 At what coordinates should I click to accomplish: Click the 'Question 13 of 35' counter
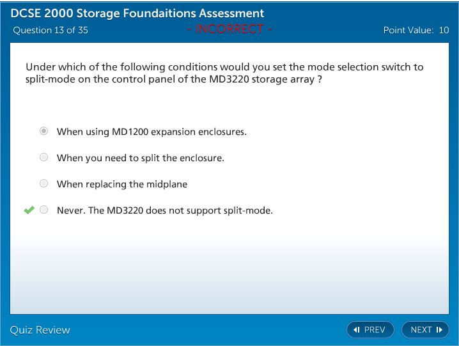click(x=51, y=30)
